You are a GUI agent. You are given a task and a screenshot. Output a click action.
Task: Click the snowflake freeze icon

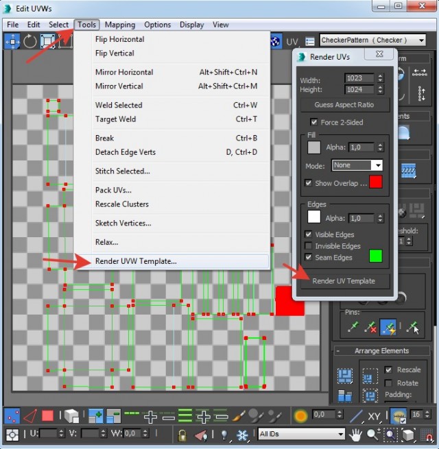click(242, 435)
